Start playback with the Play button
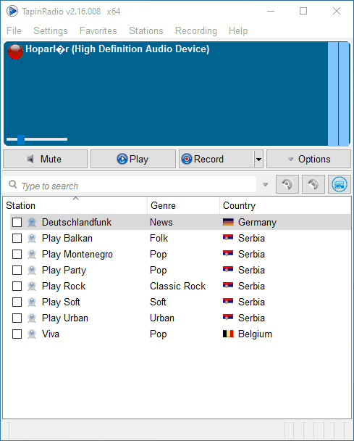This screenshot has width=354, height=441. pyautogui.click(x=133, y=159)
